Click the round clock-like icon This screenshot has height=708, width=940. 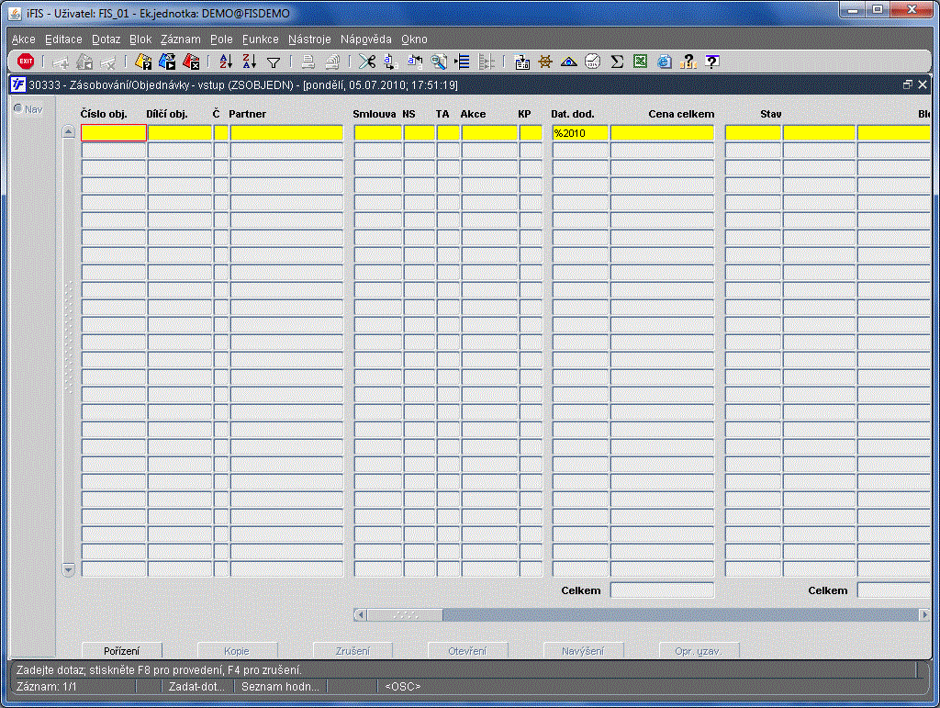pos(592,62)
